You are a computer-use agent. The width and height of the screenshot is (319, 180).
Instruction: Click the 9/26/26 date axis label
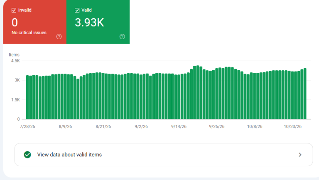click(217, 126)
